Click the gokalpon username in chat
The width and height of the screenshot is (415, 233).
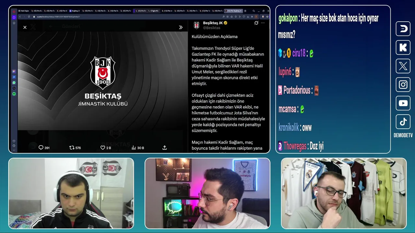tap(288, 18)
